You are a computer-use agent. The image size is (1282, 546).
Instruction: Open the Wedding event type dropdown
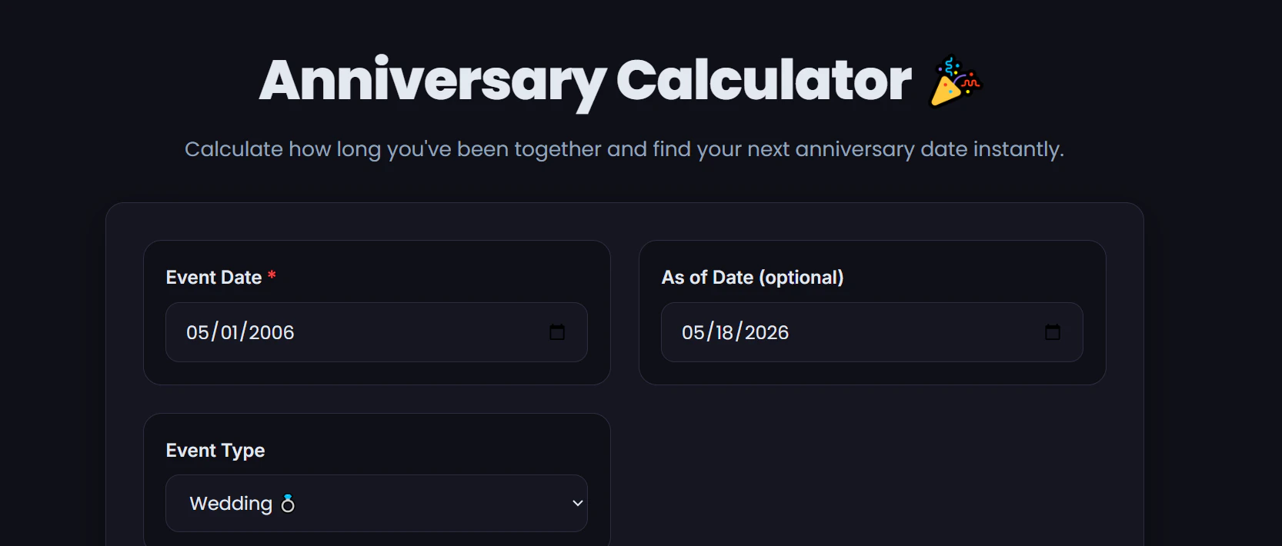[376, 503]
